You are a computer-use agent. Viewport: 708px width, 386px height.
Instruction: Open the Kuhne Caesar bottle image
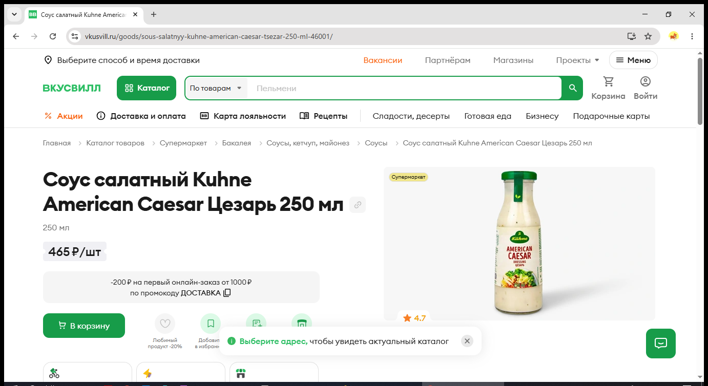(x=519, y=243)
